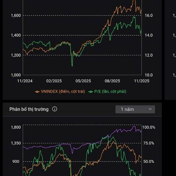Screen dimensions: 176x176
Task: Click the 1,800 left axis label in lower chart
Action: (x=15, y=127)
